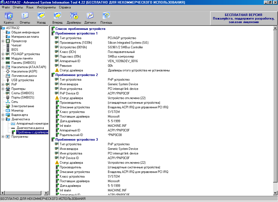Click the main panel's scroll-down arrow

tap(275, 193)
